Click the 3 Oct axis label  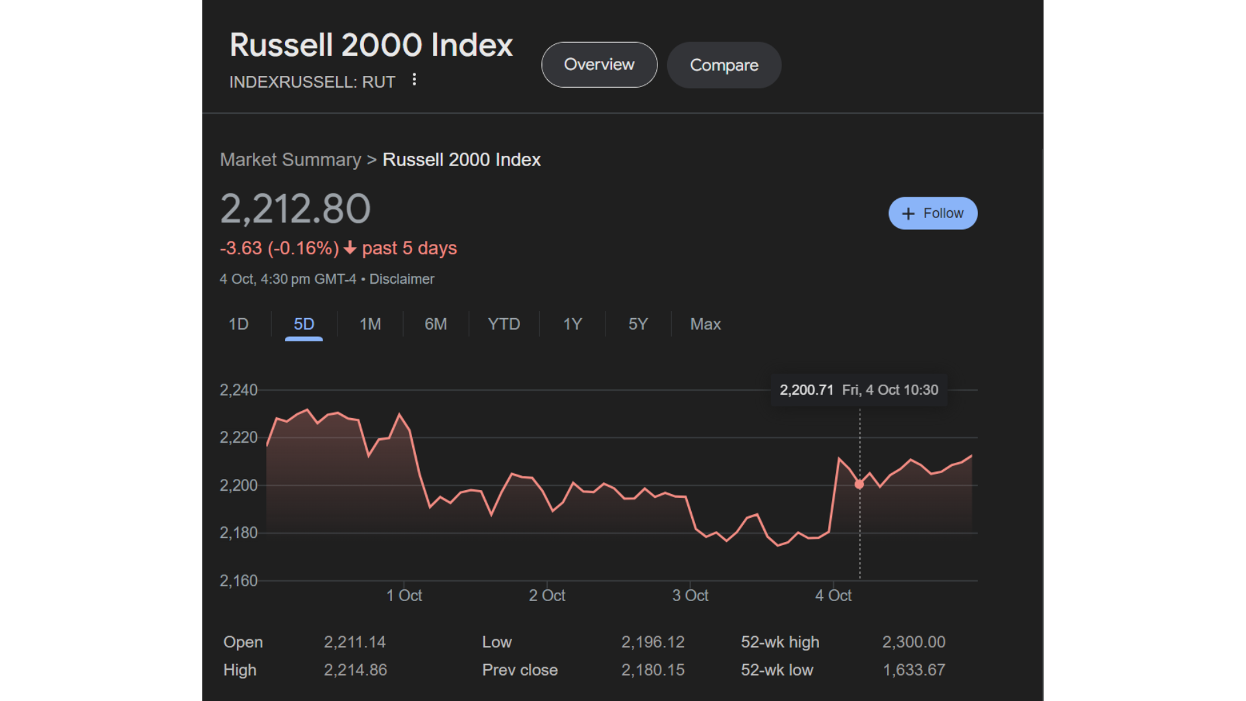[x=690, y=595]
